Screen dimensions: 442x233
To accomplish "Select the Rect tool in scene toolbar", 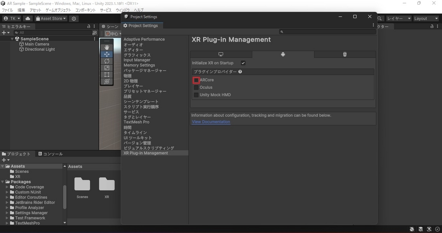I will click(107, 75).
